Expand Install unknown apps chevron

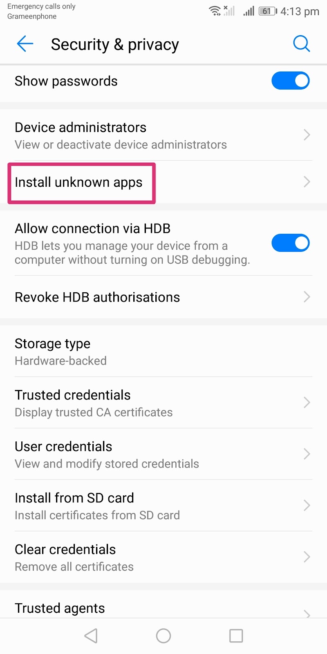307,182
